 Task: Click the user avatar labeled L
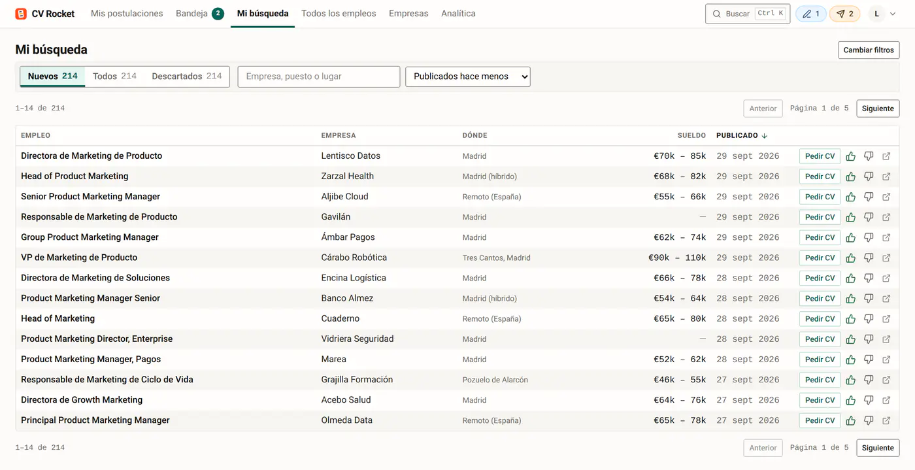(x=876, y=14)
